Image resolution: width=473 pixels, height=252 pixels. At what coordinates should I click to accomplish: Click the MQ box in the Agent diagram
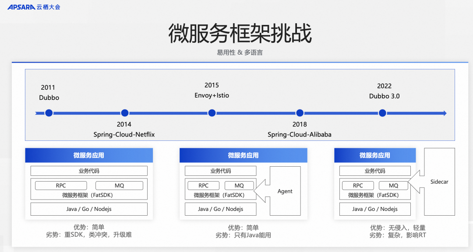(239, 185)
